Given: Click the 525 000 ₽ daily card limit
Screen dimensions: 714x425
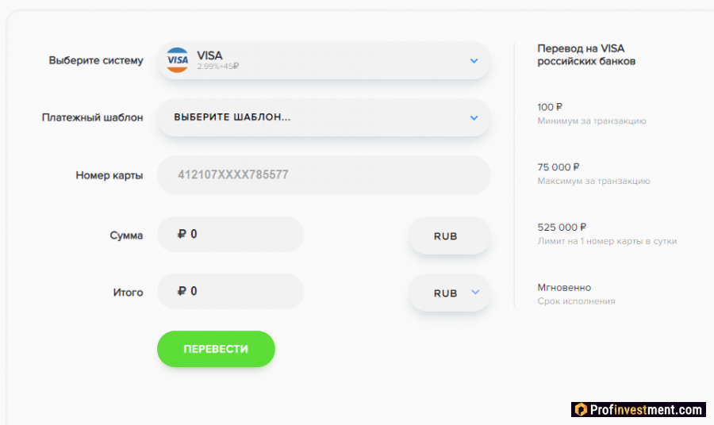Looking at the screenshot, I should point(562,227).
